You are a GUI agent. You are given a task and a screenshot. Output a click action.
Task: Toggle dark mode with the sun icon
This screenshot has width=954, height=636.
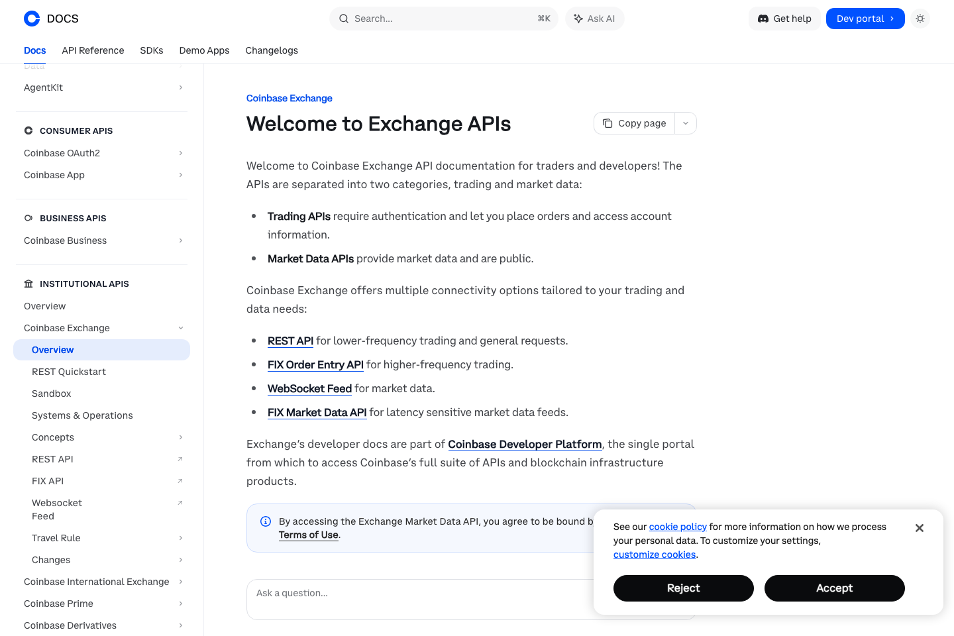[x=920, y=19]
